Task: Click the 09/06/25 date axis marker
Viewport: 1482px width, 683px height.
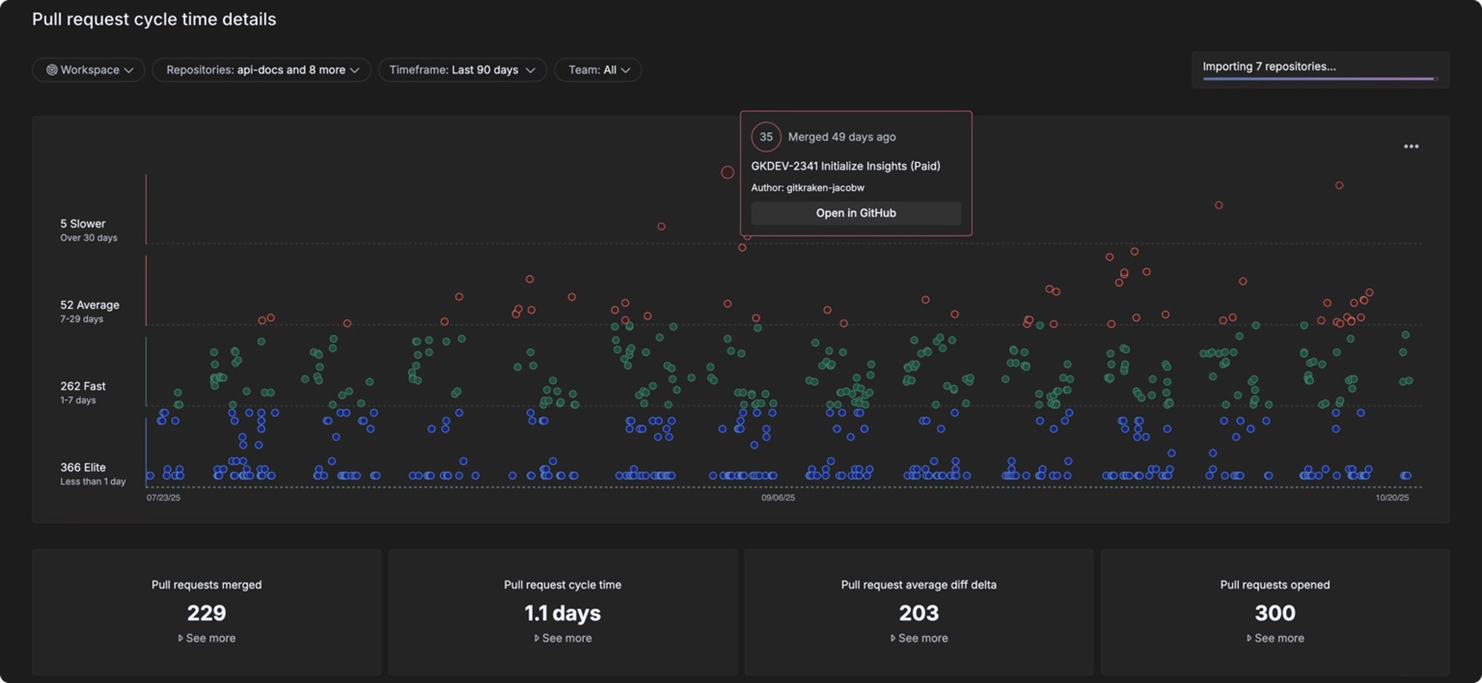Action: (x=778, y=498)
